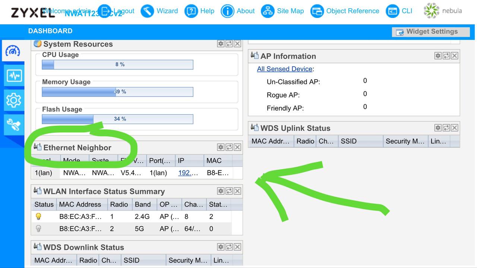This screenshot has height=268, width=477.
Task: Refresh the AP Information widget
Action: (x=446, y=55)
